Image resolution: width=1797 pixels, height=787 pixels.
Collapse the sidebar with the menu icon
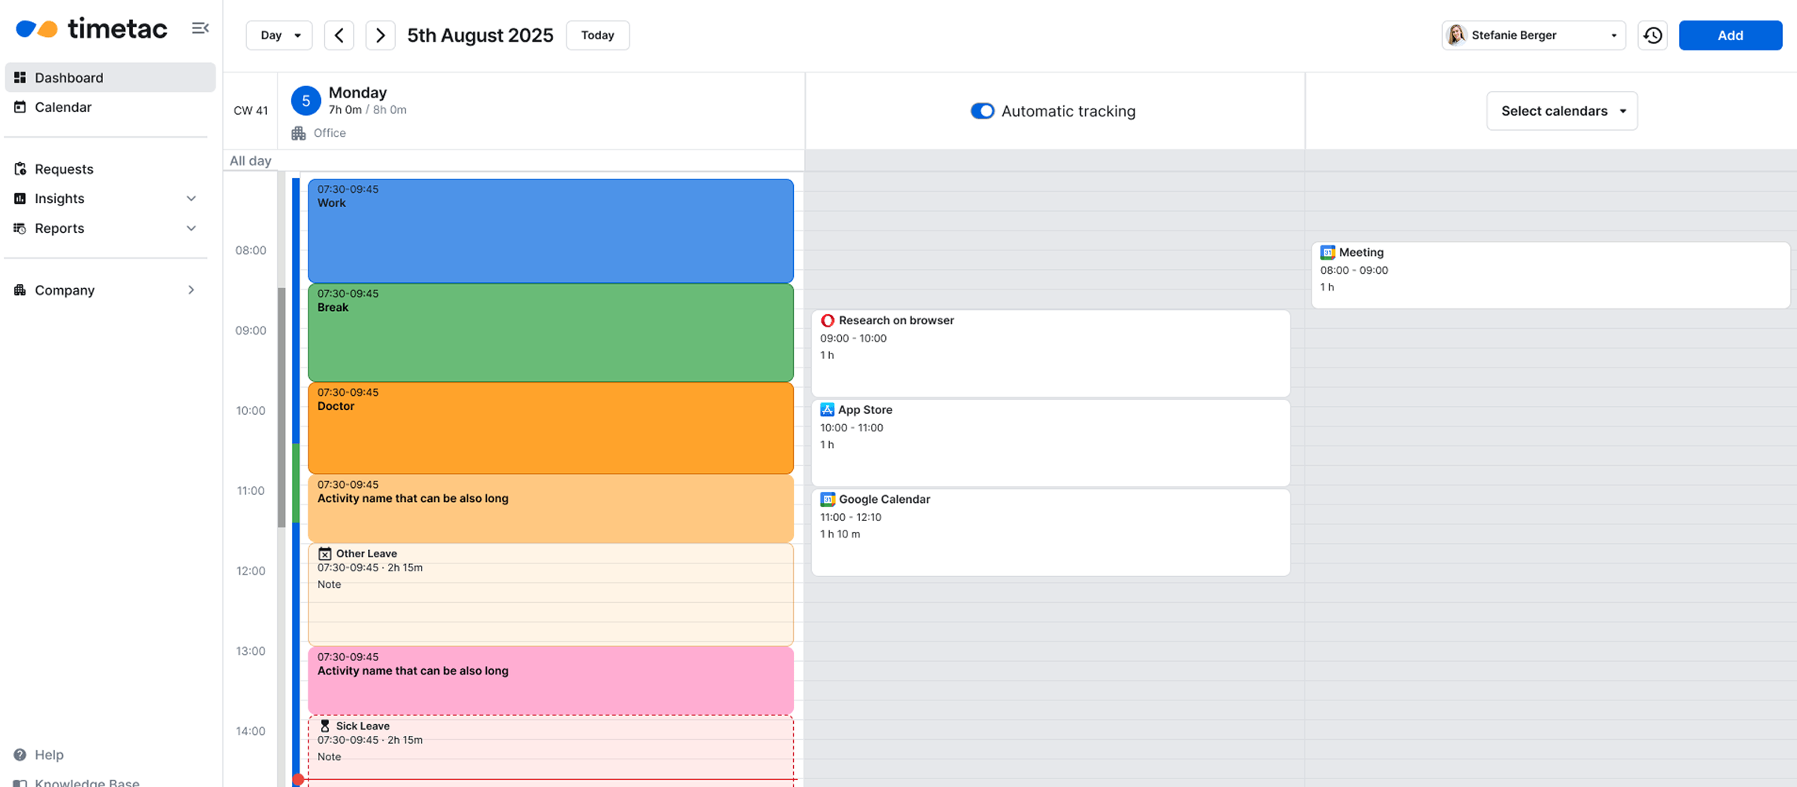[x=200, y=28]
